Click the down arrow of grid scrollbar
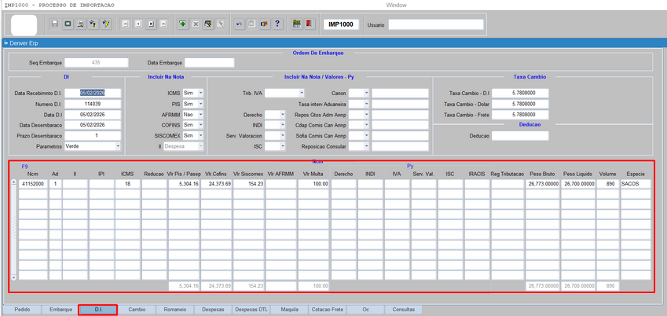 pyautogui.click(x=13, y=277)
